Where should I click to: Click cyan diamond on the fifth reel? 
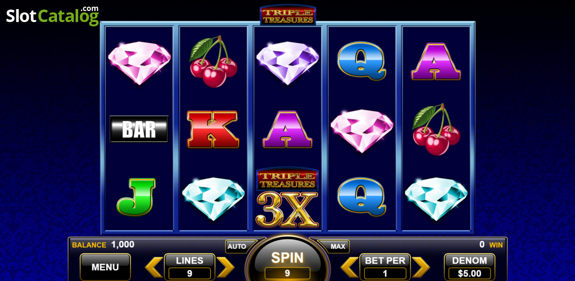point(436,198)
